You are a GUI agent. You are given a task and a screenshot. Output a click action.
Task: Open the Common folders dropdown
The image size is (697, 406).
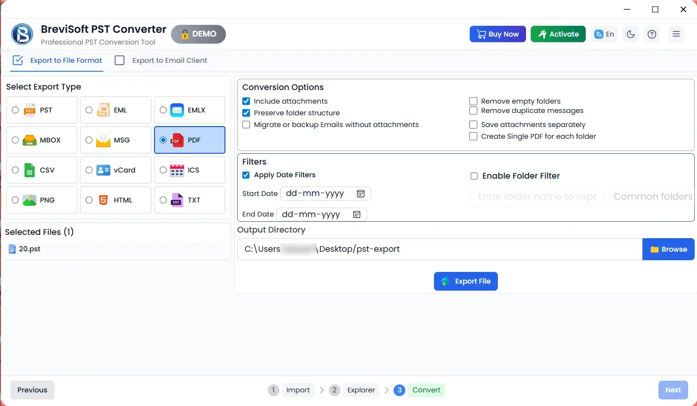tap(652, 196)
